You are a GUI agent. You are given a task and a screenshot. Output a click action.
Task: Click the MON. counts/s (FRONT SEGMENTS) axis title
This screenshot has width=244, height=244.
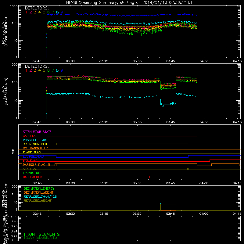click(x=5, y=32)
